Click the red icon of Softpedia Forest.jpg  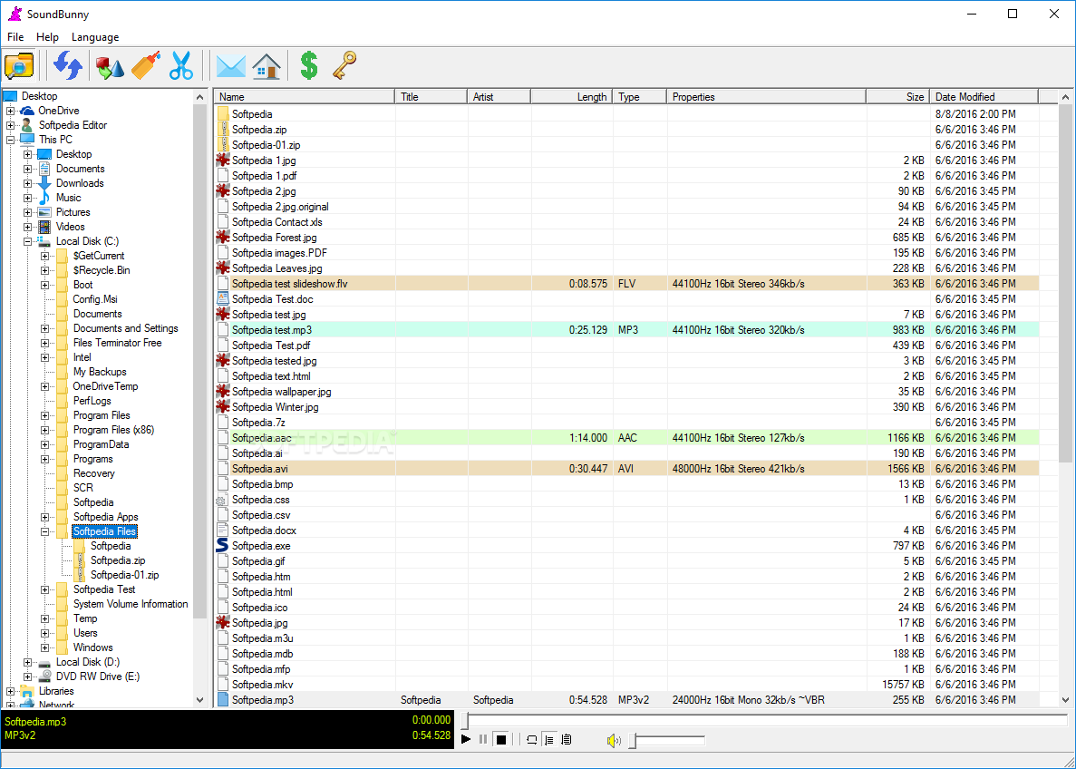pyautogui.click(x=222, y=237)
